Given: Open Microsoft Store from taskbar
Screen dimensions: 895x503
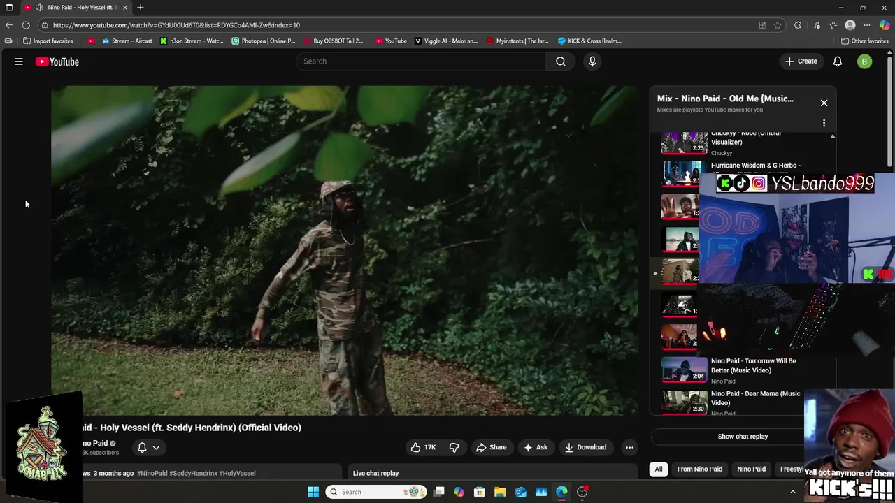Looking at the screenshot, I should coord(479,492).
